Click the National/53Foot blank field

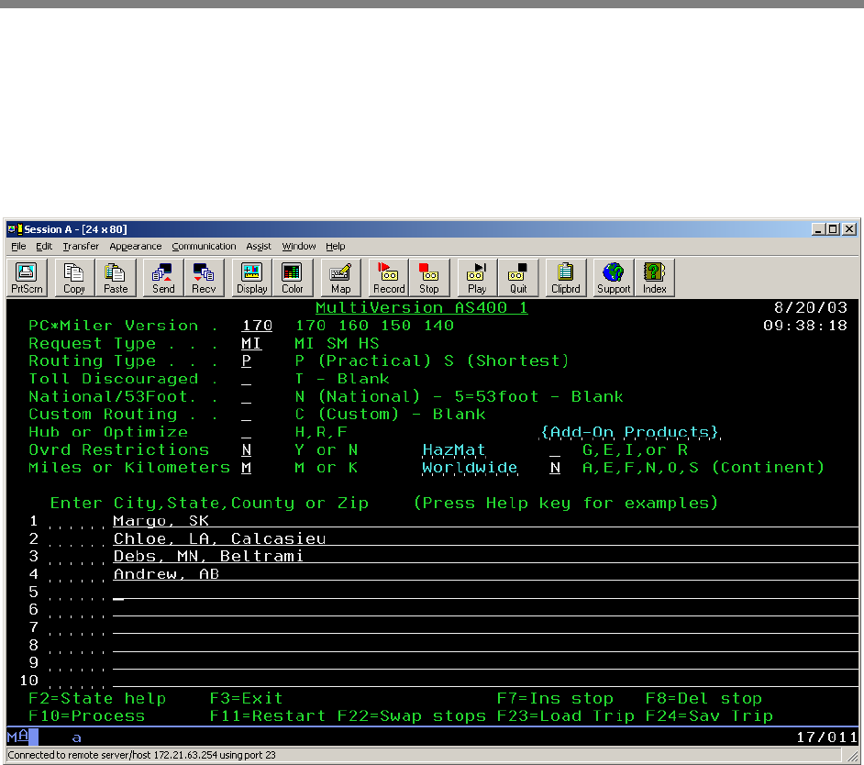pyautogui.click(x=247, y=397)
